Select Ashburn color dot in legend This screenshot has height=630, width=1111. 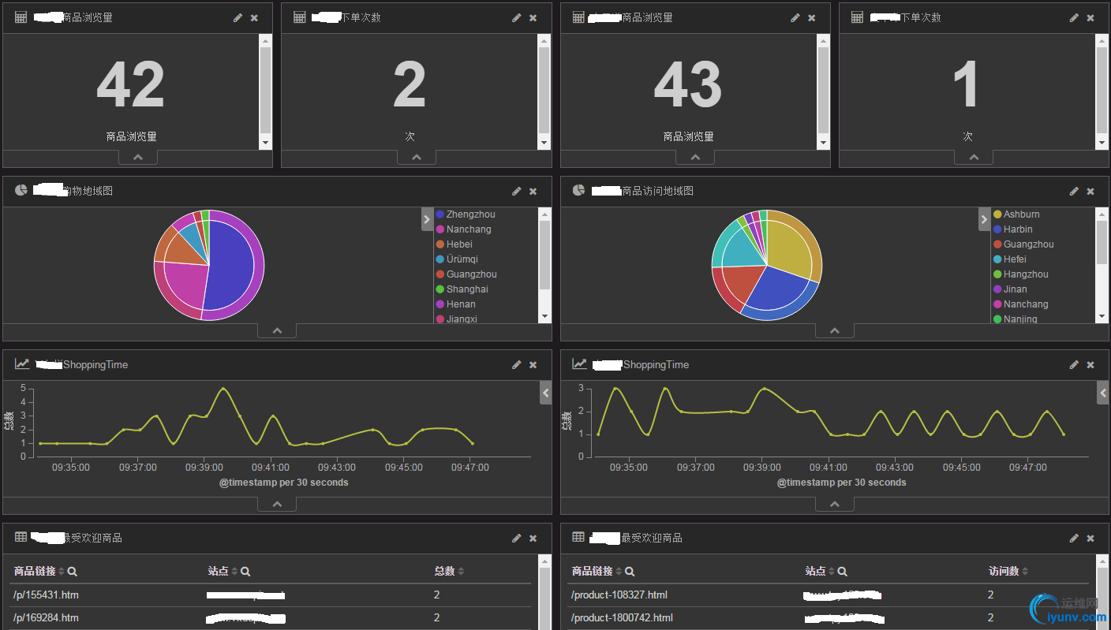click(x=997, y=214)
